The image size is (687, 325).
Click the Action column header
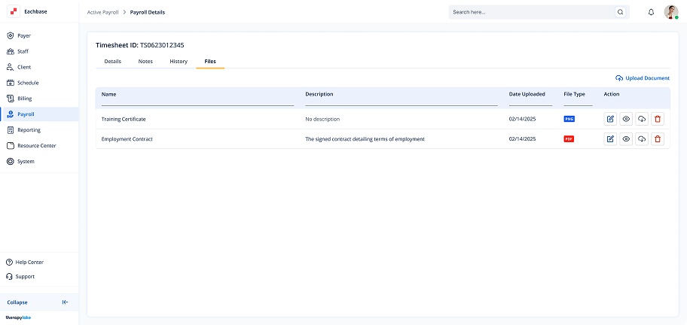(612, 94)
